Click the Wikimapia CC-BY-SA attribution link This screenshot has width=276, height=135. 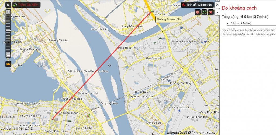click(x=178, y=133)
